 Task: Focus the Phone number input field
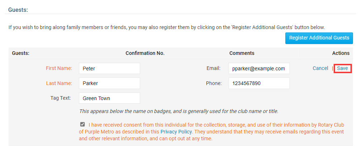(259, 83)
